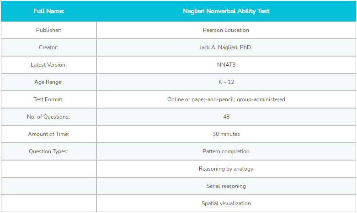Click the 'Spatial visualization' cell
This screenshot has width=357, height=213.
(x=226, y=203)
